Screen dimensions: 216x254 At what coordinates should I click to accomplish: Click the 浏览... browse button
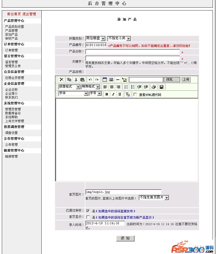pos(172,79)
